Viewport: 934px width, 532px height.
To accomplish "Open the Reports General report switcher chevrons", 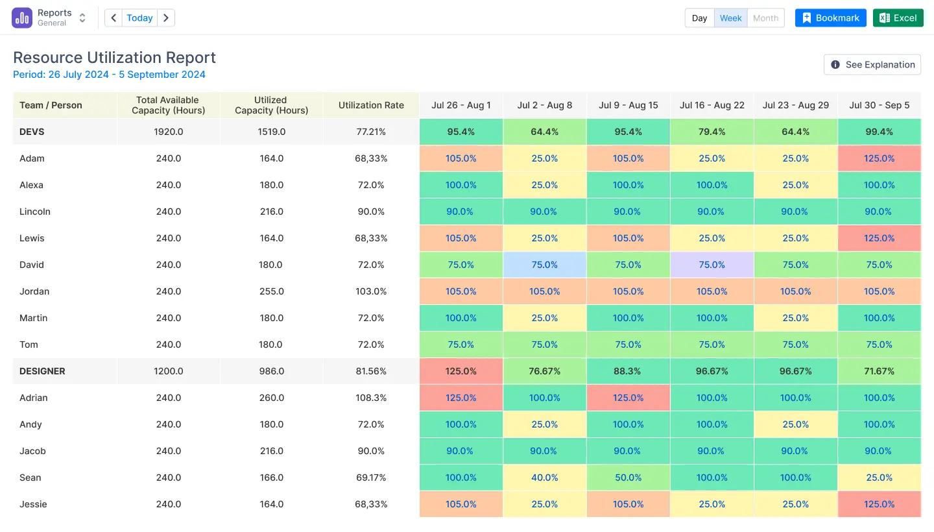I will click(82, 18).
